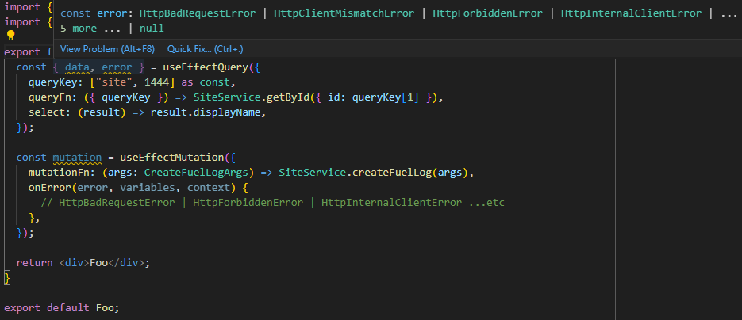Screen dimensions: 742x320
Task: Click the 'export' keyword above the query
Action: click(x=22, y=52)
